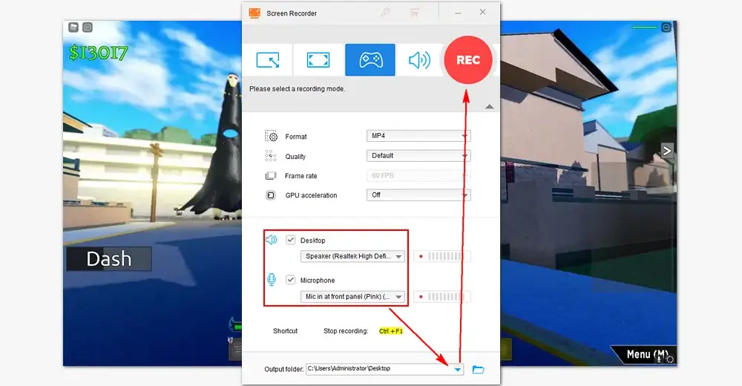
Task: Select the game recording mode
Action: pyautogui.click(x=370, y=59)
